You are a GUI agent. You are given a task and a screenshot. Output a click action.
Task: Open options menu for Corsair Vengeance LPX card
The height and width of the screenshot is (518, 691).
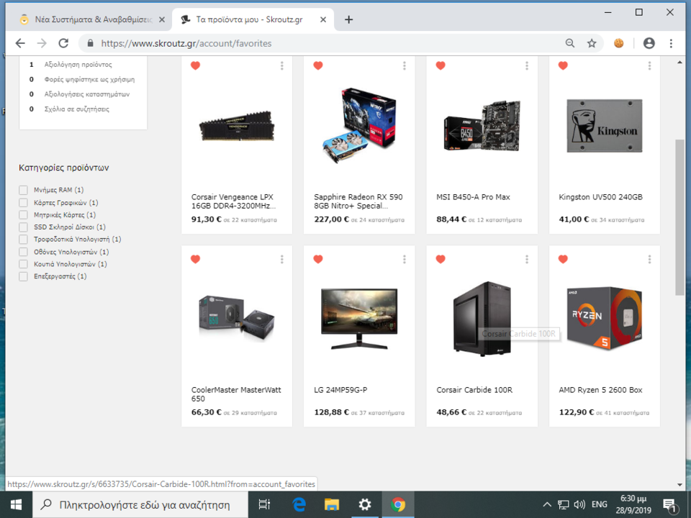[282, 65]
